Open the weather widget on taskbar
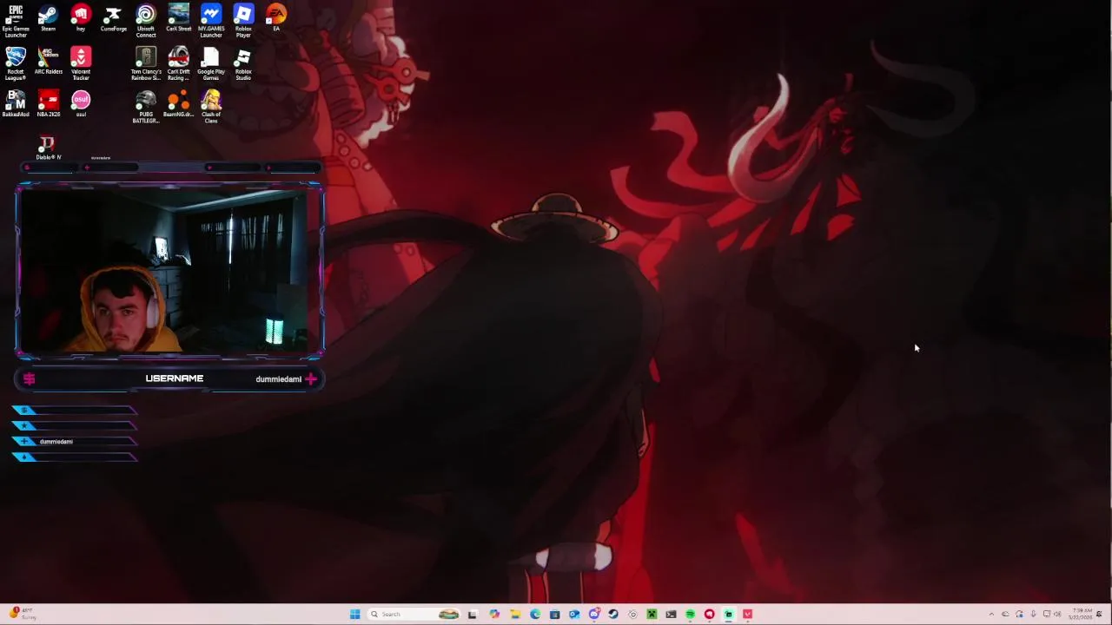 pyautogui.click(x=23, y=614)
